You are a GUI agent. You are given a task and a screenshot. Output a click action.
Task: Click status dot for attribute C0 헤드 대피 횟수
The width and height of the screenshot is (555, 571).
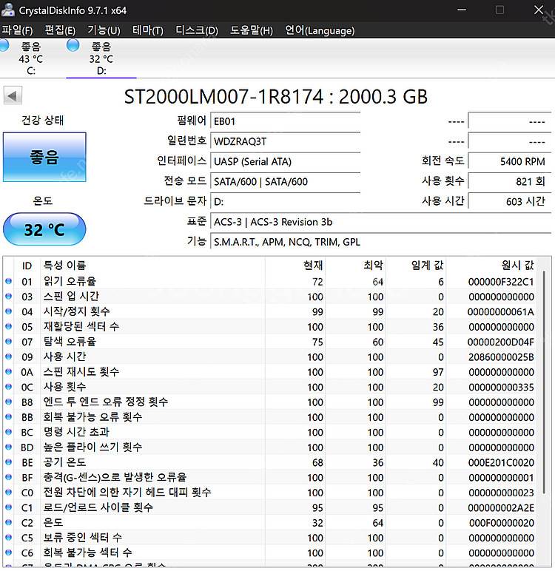8,493
